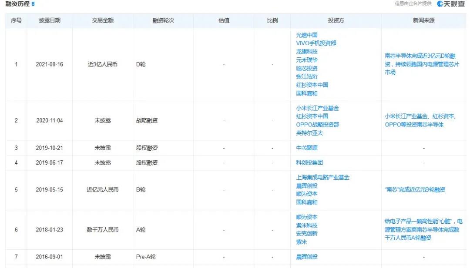This screenshot has width=470, height=268.
Task: Click the 估值 column header
Action: (224, 20)
